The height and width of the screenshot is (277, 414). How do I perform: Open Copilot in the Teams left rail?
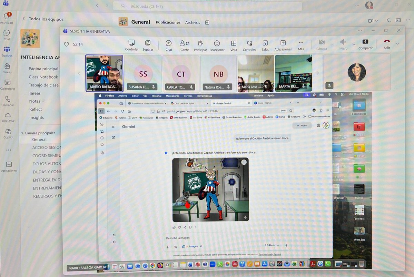[9, 133]
